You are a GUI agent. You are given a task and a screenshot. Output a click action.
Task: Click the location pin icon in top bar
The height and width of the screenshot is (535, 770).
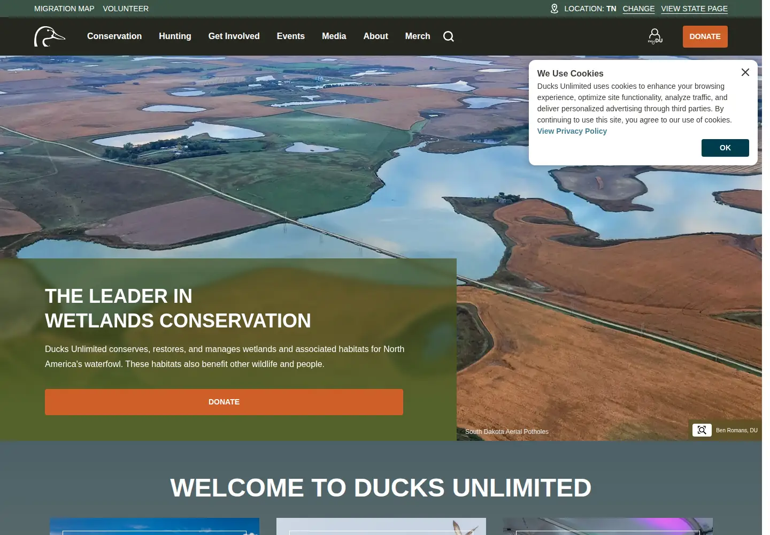[555, 9]
